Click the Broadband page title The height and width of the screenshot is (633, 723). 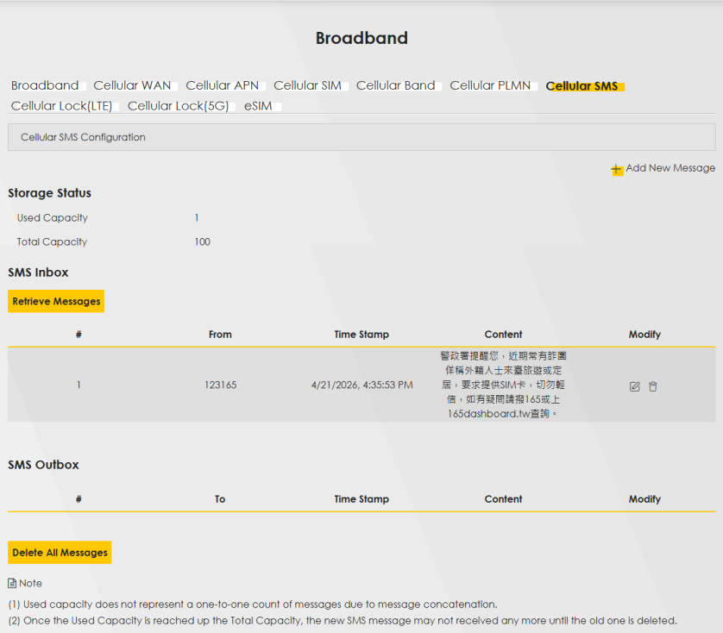[x=361, y=38]
